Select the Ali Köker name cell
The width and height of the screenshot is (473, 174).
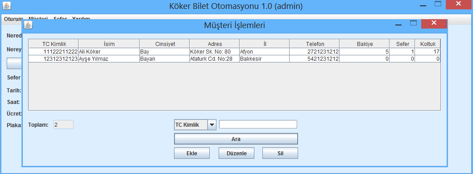point(109,52)
